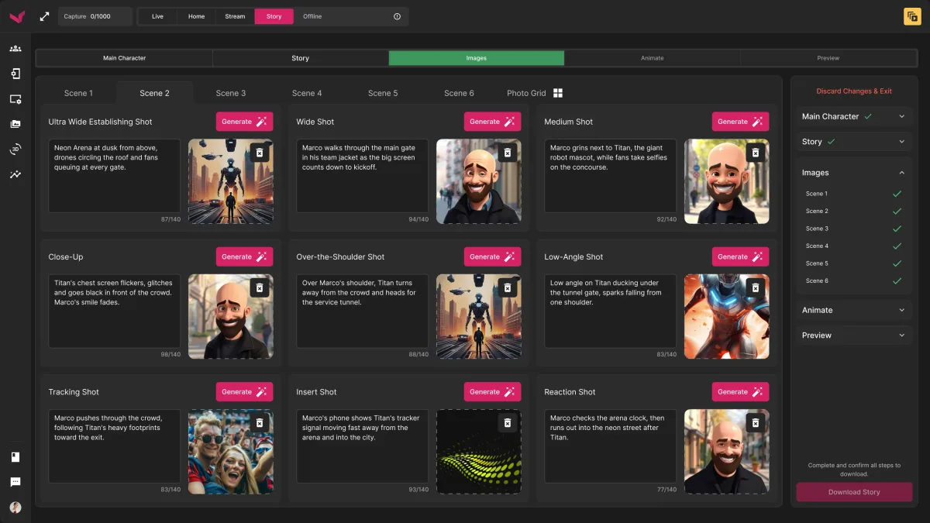Delete the Tracking Shot image

pos(260,423)
